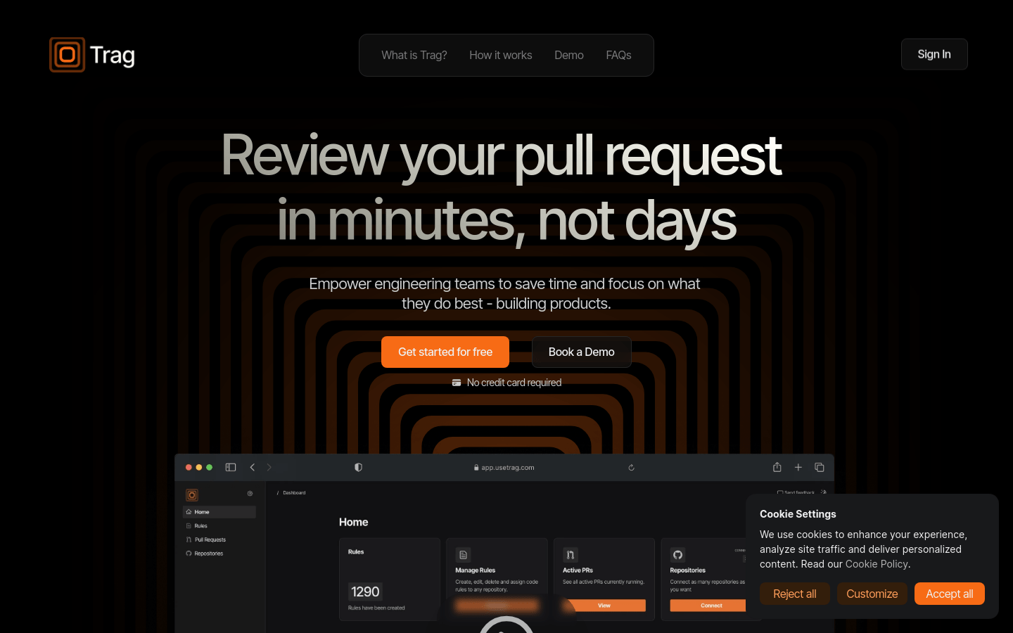Click the tab overview icon

coord(820,467)
